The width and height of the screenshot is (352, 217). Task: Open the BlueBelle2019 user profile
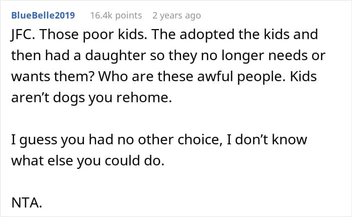43,16
